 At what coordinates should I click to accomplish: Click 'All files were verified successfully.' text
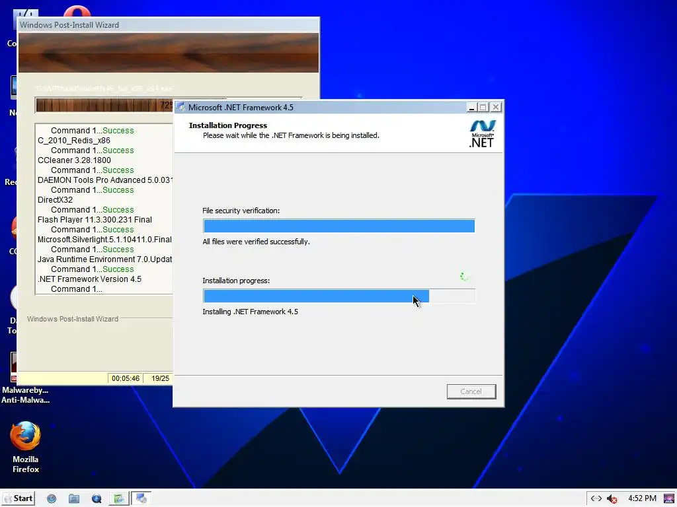[256, 242]
